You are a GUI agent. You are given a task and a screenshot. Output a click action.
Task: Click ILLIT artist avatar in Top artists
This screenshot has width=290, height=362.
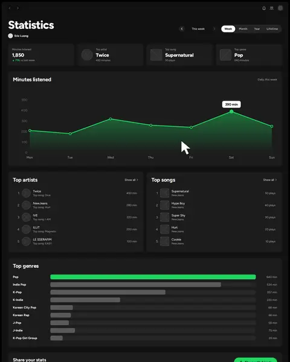tap(26, 229)
